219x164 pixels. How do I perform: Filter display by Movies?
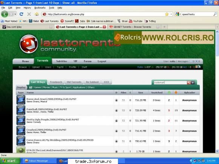[46, 87]
